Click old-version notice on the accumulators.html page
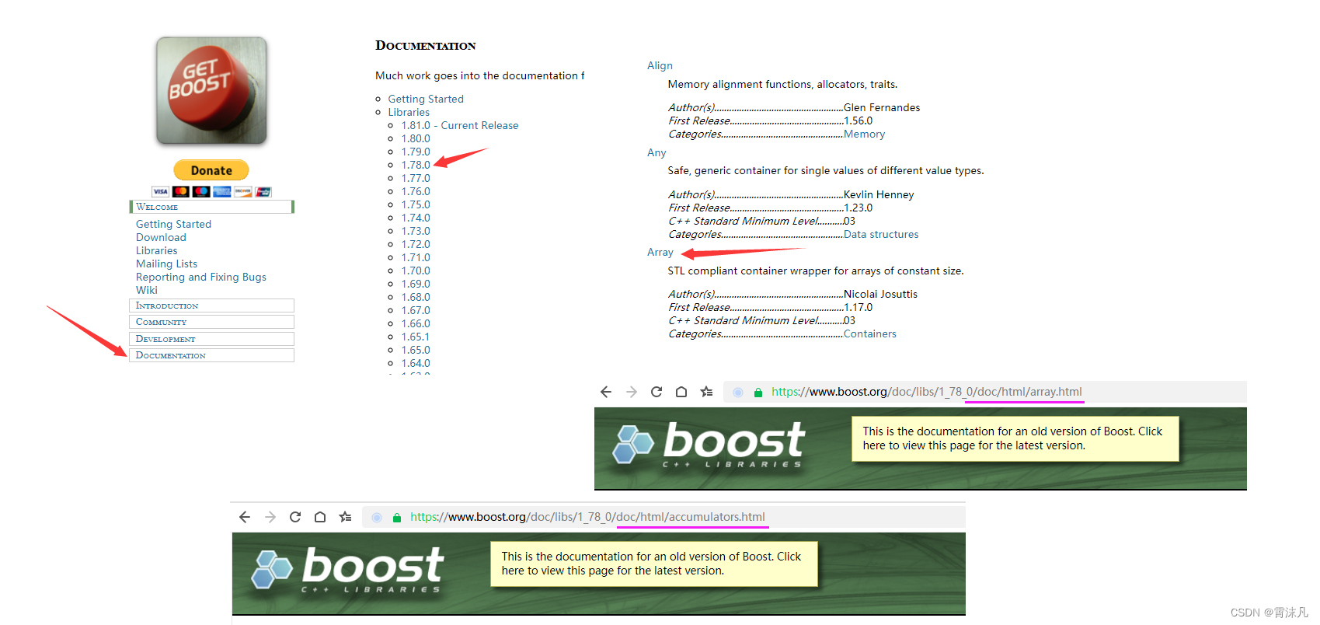1320x625 pixels. pyautogui.click(x=653, y=564)
